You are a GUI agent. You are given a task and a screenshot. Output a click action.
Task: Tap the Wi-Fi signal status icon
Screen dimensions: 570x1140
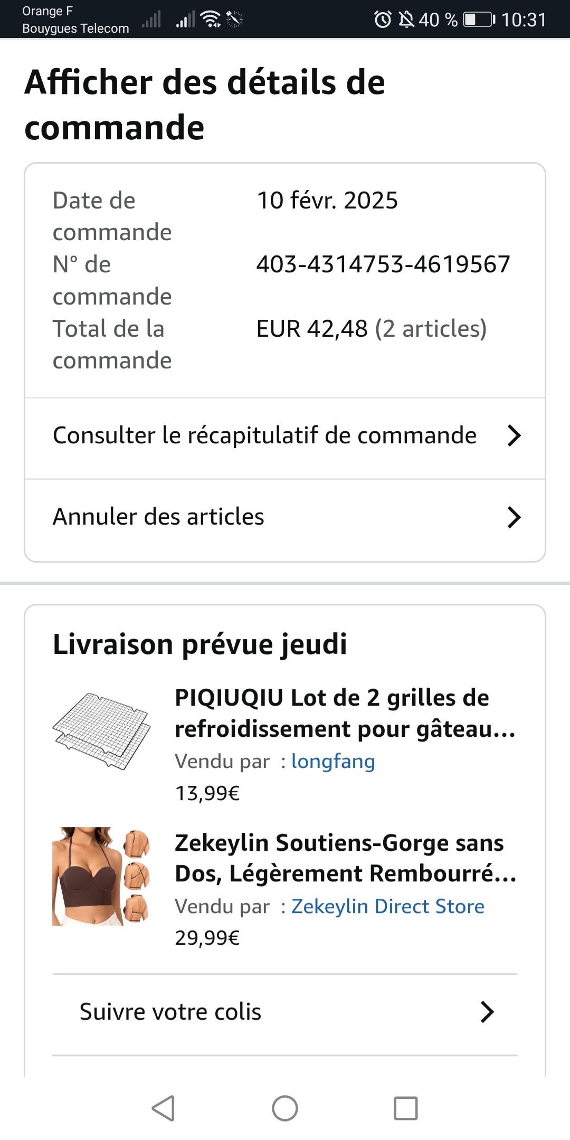[211, 19]
